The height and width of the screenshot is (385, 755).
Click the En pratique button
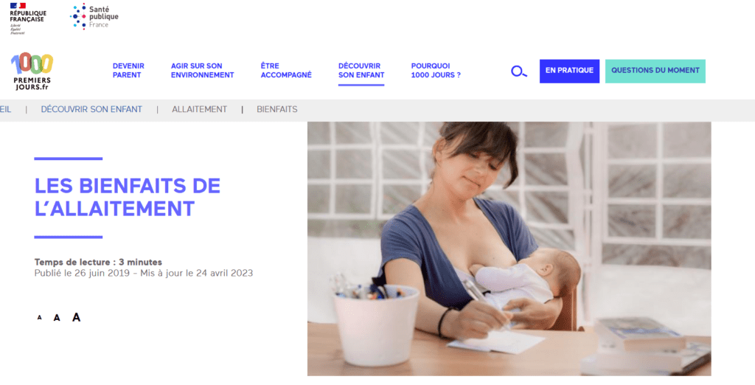(x=569, y=71)
